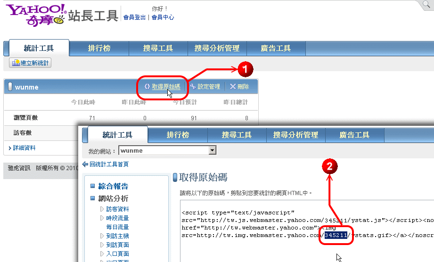Expand the triangle beside 時段流量
This screenshot has height=262, width=434.
click(102, 218)
